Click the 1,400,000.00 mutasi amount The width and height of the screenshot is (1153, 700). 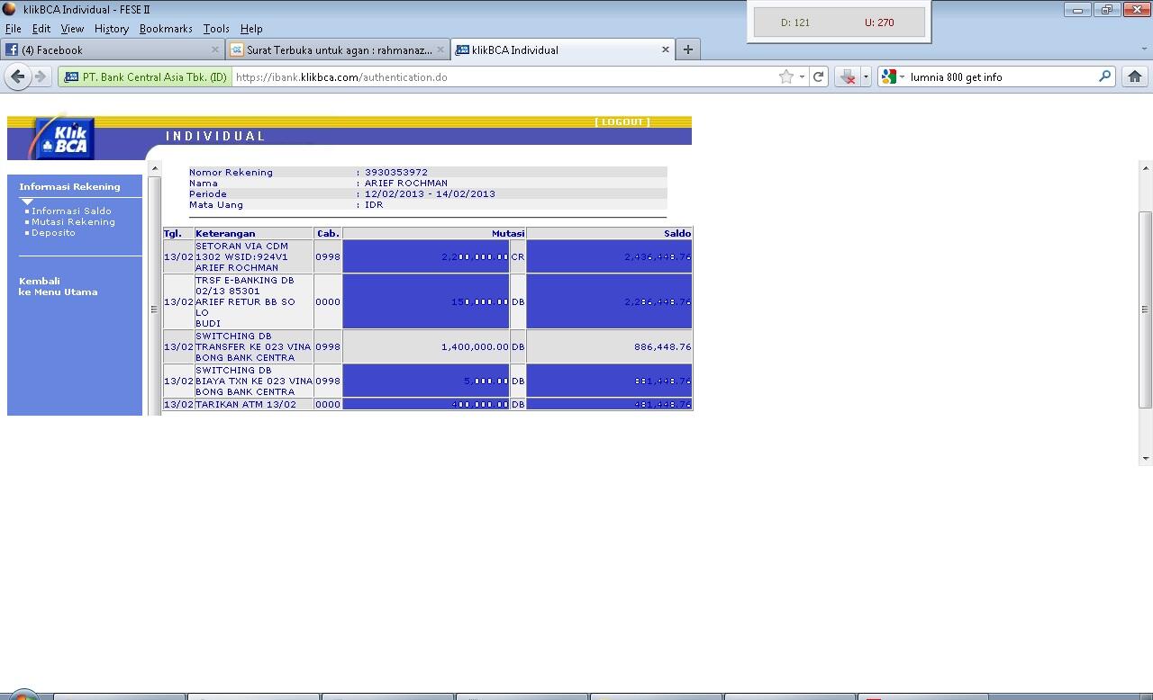coord(475,347)
